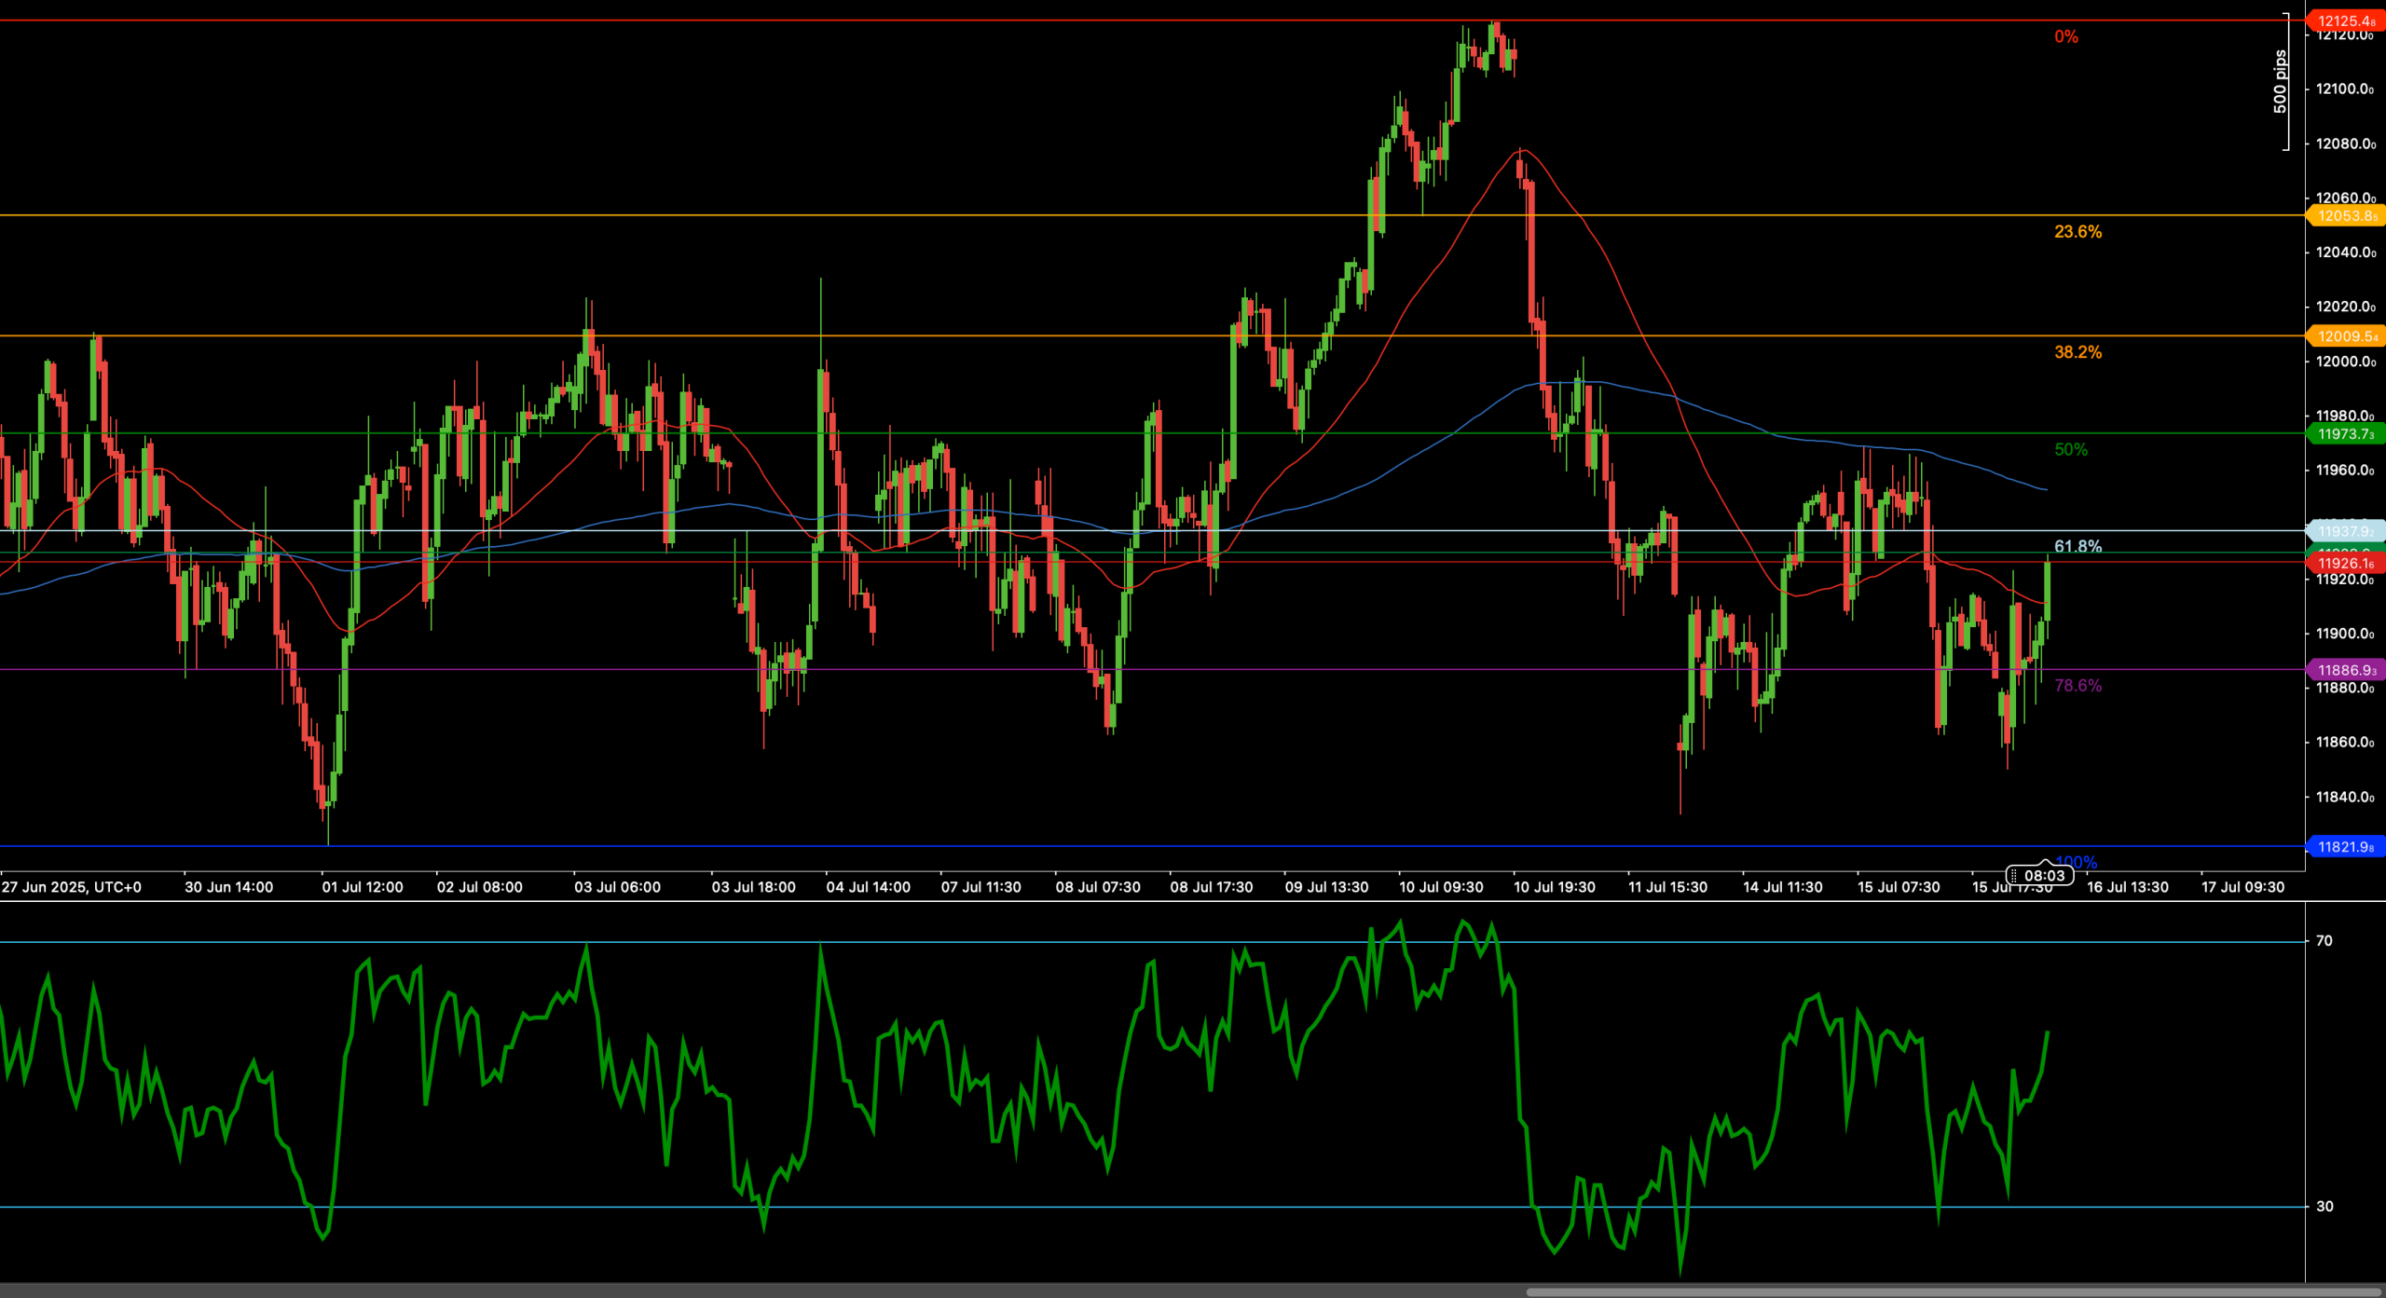Image resolution: width=2386 pixels, height=1298 pixels.
Task: Click the 78.6% Fibonacci level label
Action: click(x=2077, y=686)
